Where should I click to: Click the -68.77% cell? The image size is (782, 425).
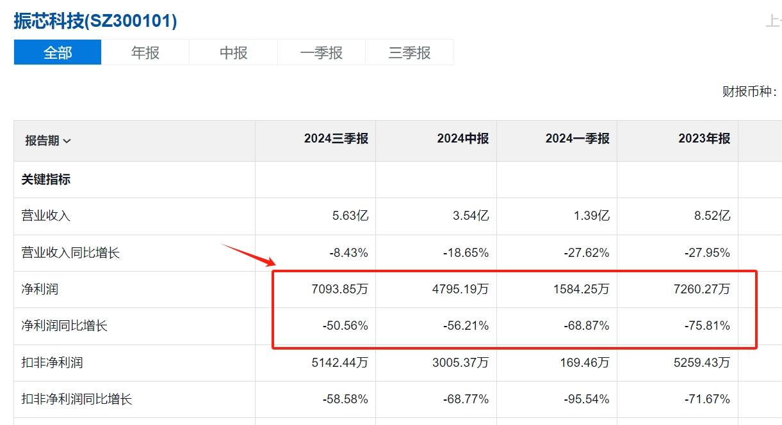[466, 399]
